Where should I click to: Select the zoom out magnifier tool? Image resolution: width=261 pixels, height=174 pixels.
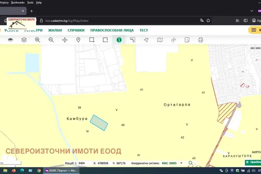click(x=51, y=40)
